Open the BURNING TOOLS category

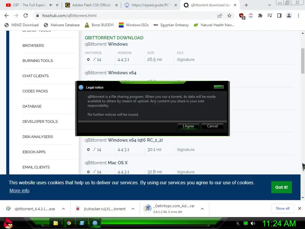(38, 61)
